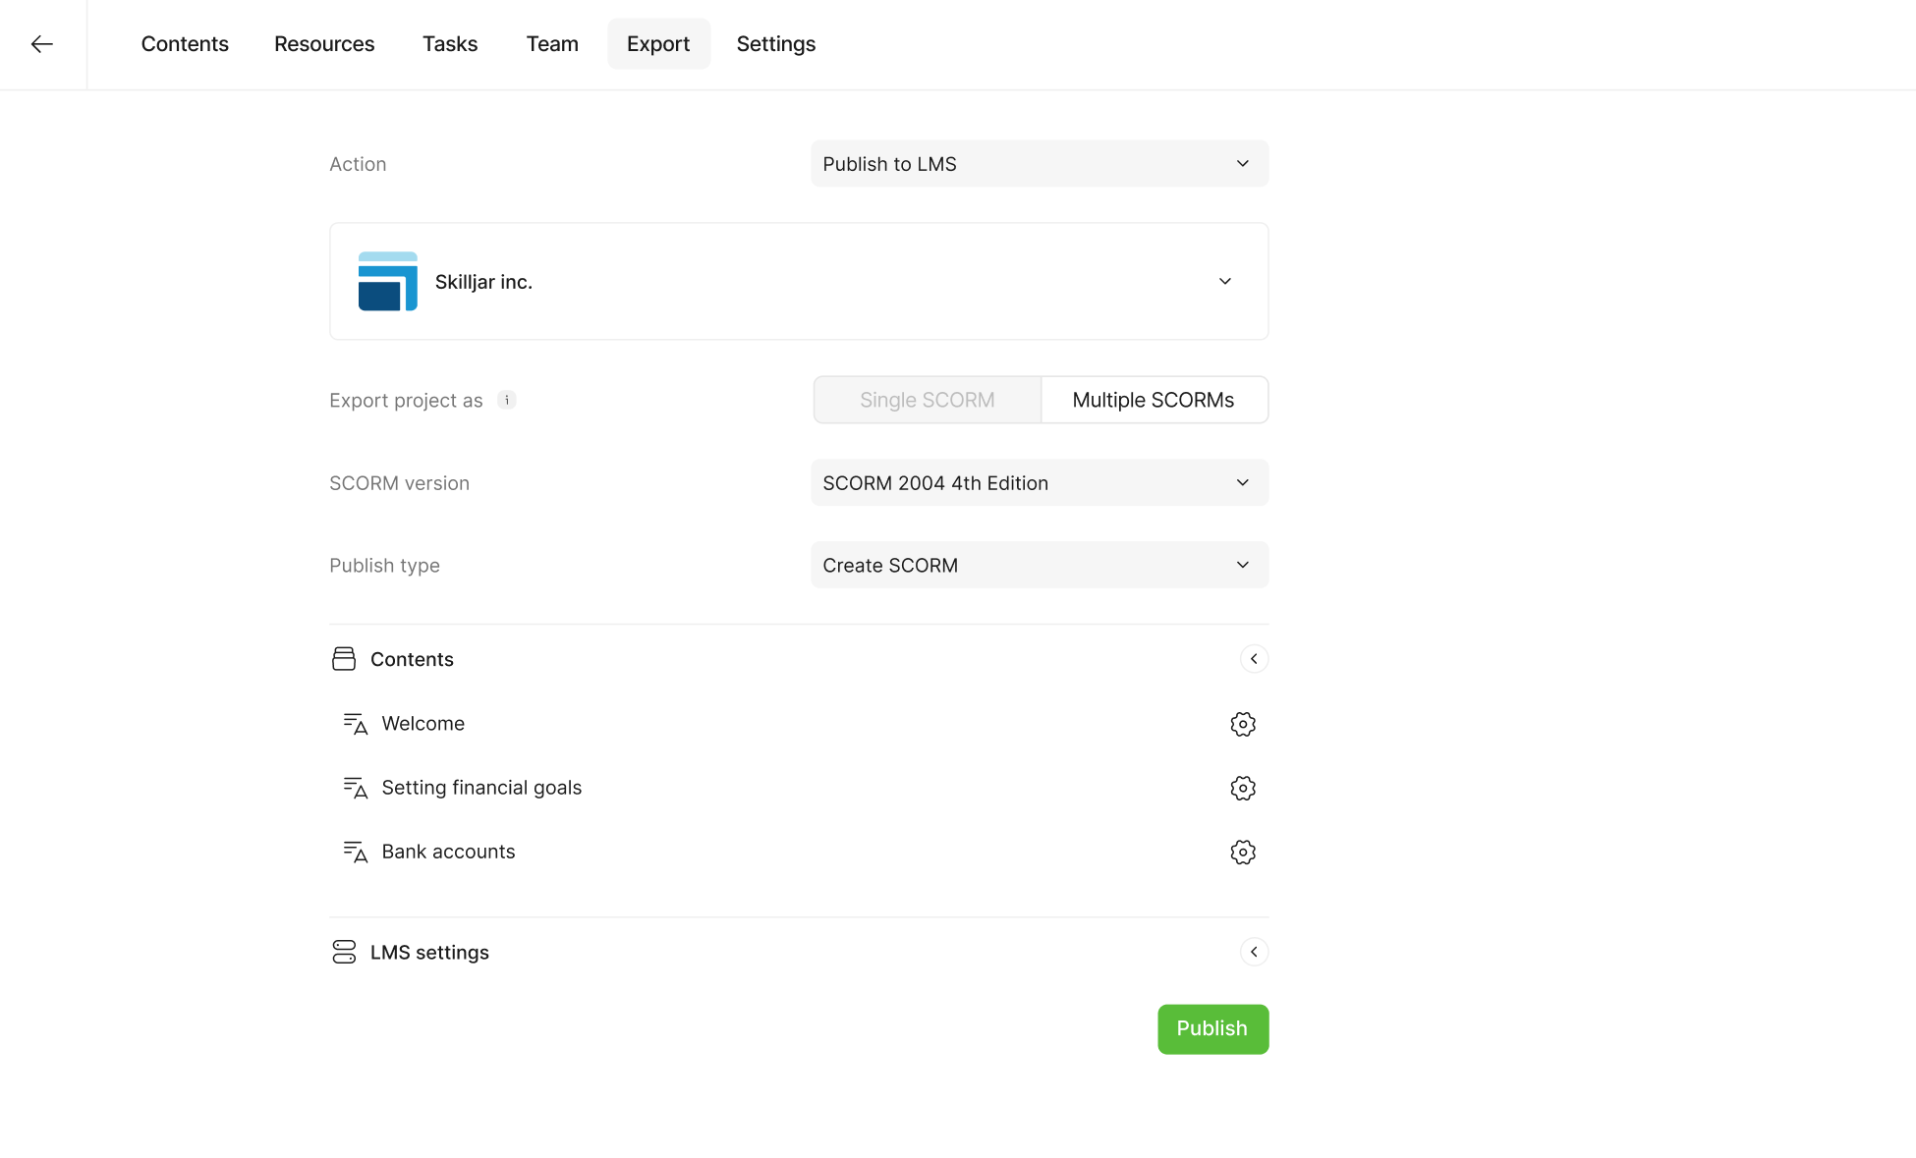Open the SCORM version dropdown
Viewport: 1916px width, 1158px height.
(1039, 483)
